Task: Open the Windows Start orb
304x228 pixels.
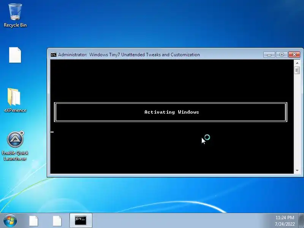Action: click(x=10, y=220)
